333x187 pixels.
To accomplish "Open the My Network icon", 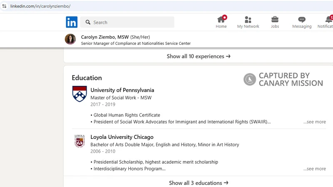I will [248, 19].
